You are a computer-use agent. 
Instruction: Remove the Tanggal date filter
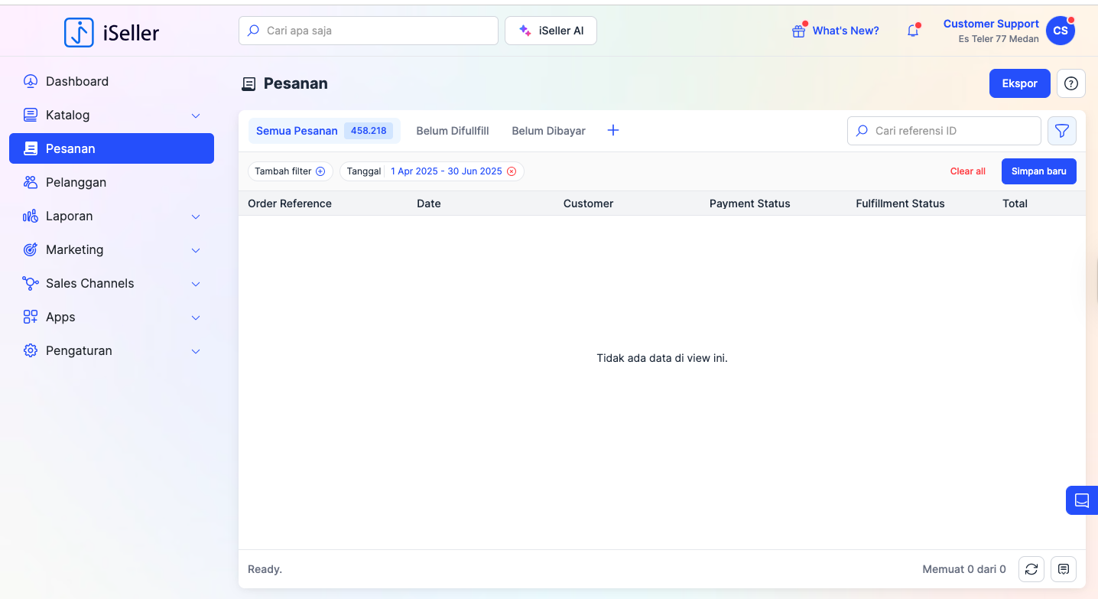coord(512,171)
